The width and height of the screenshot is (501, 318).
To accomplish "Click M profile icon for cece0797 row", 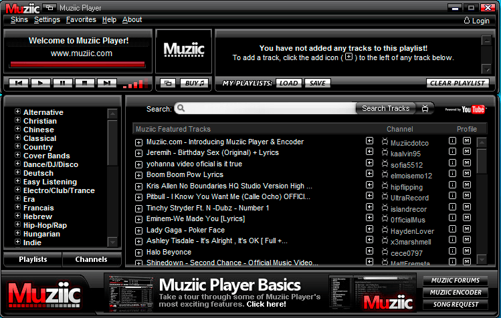I will tap(467, 251).
